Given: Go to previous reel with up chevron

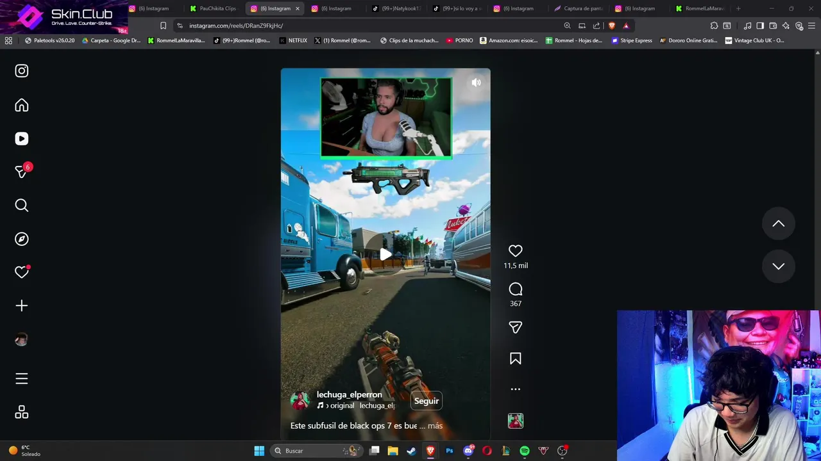Looking at the screenshot, I should (779, 223).
